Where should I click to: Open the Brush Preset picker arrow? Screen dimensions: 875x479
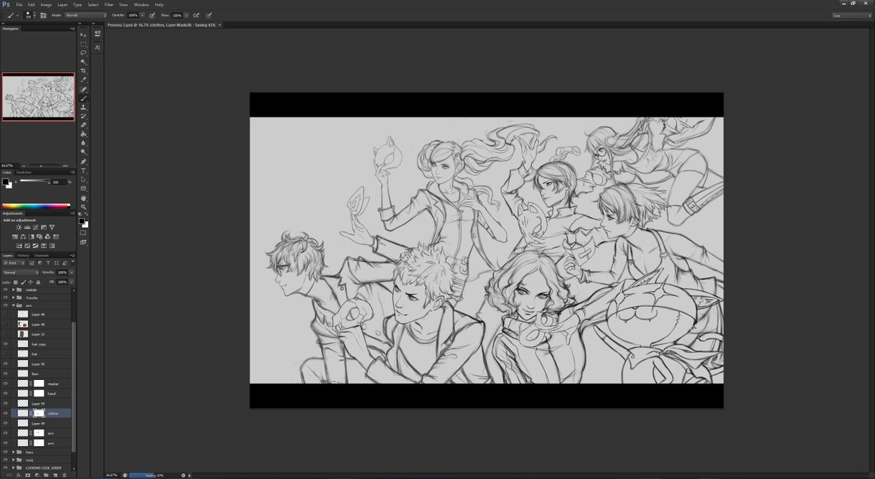(x=34, y=15)
